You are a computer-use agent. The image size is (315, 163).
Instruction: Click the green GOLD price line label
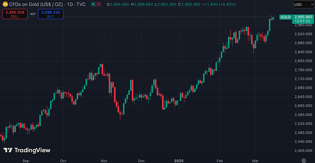point(285,17)
